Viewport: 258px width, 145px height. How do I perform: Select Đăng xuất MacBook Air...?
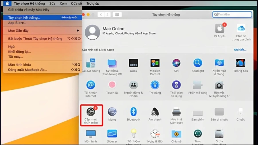pyautogui.click(x=43, y=70)
